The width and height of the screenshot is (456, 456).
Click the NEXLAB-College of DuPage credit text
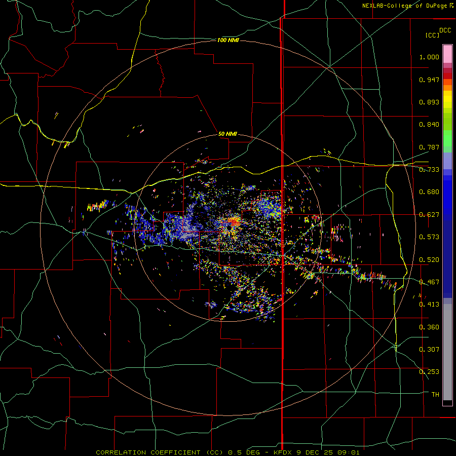(404, 6)
